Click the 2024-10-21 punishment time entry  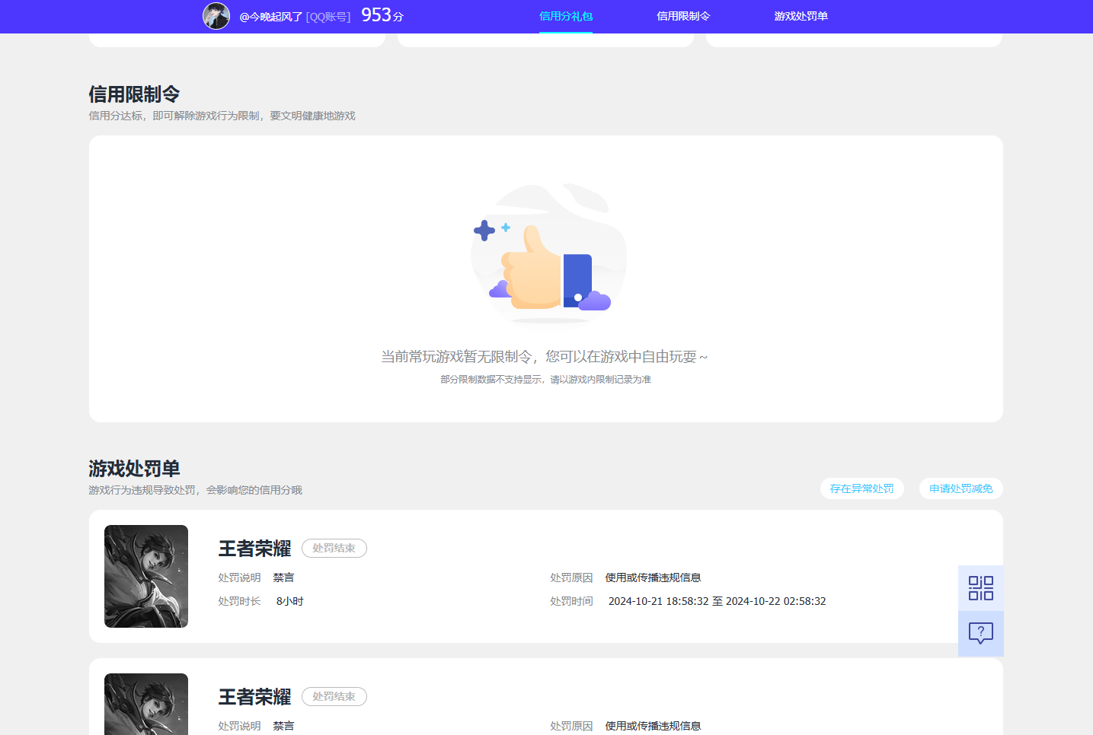(x=717, y=601)
